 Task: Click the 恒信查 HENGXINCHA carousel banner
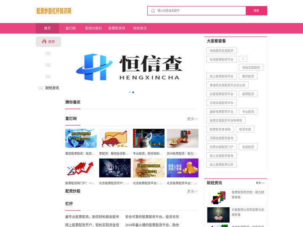(131, 67)
